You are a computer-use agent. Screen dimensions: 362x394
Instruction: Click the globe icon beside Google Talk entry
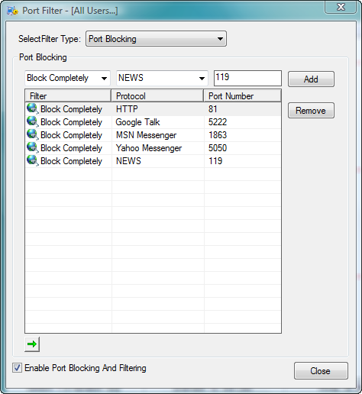(x=33, y=122)
